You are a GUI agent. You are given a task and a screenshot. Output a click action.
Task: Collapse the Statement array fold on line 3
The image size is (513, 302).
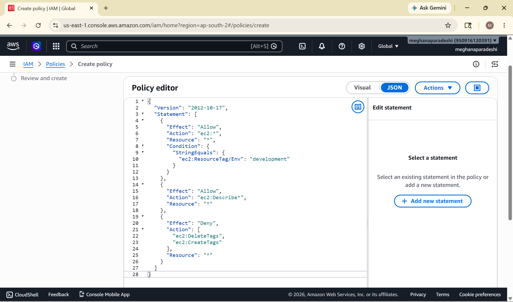click(x=143, y=114)
